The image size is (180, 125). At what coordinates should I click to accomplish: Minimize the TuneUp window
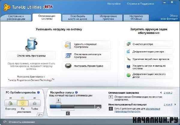(x=164, y=3)
